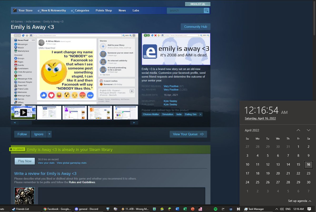Viewport: 316px width, 212px height.
Task: Open the second screenshot thumbnail
Action: tap(49, 113)
